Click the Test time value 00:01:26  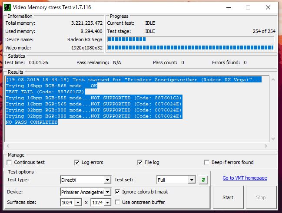click(x=39, y=62)
